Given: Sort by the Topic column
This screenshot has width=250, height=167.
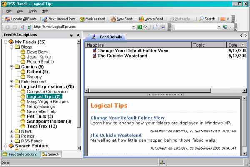Looking at the screenshot, I should tap(209, 45).
